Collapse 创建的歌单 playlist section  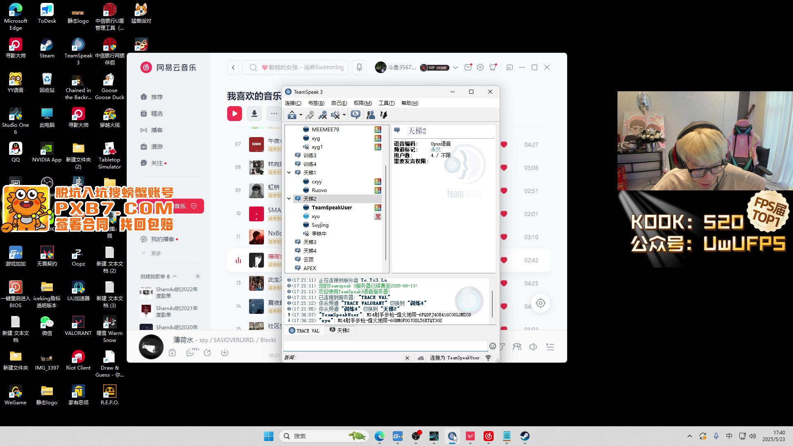pos(175,276)
